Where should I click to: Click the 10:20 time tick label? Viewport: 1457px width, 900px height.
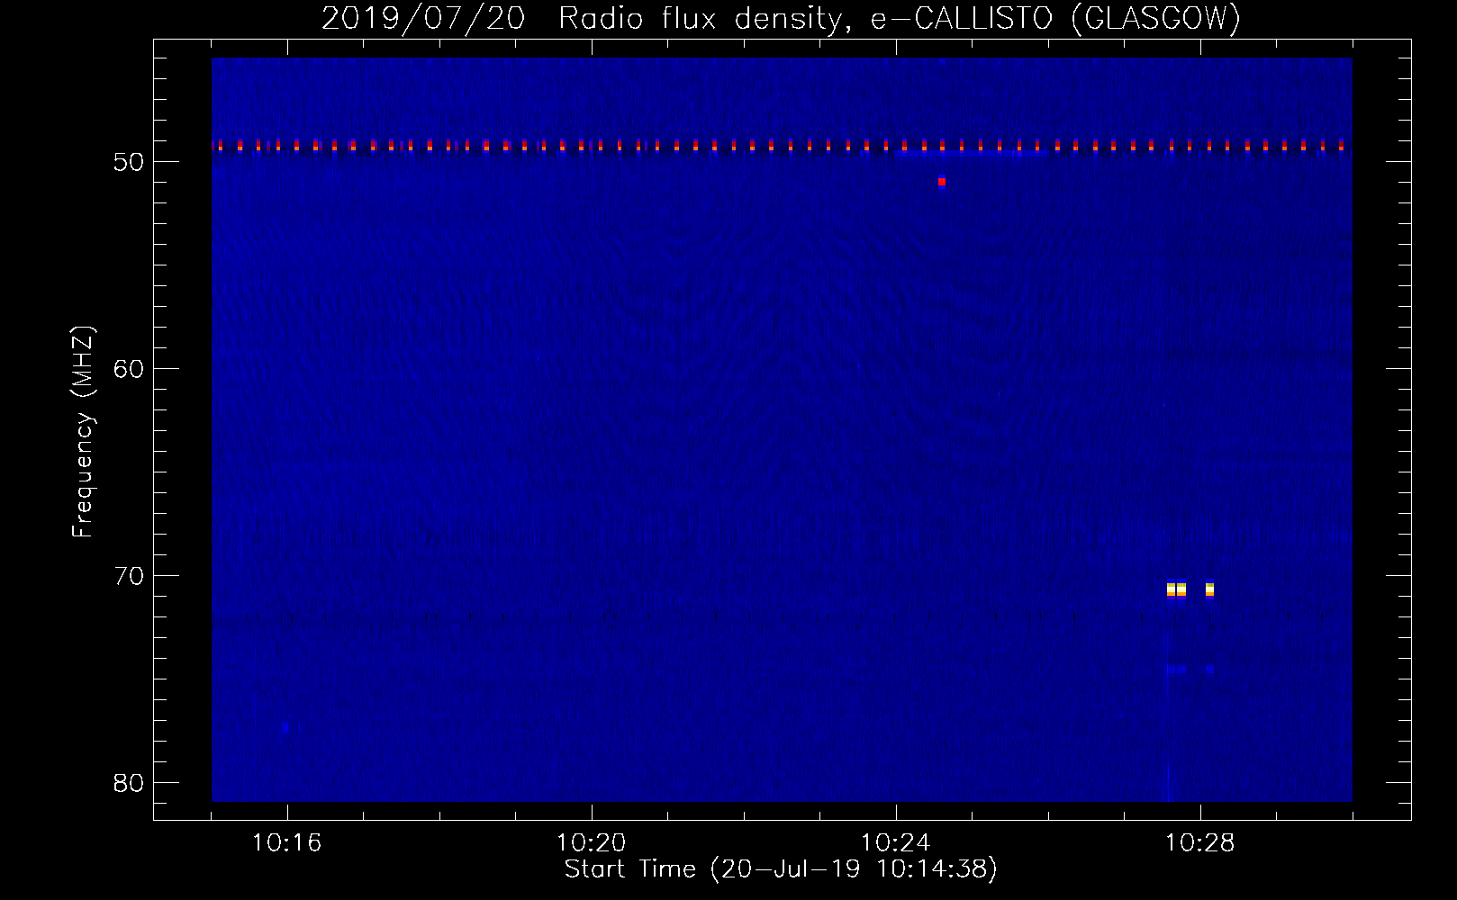(x=591, y=843)
